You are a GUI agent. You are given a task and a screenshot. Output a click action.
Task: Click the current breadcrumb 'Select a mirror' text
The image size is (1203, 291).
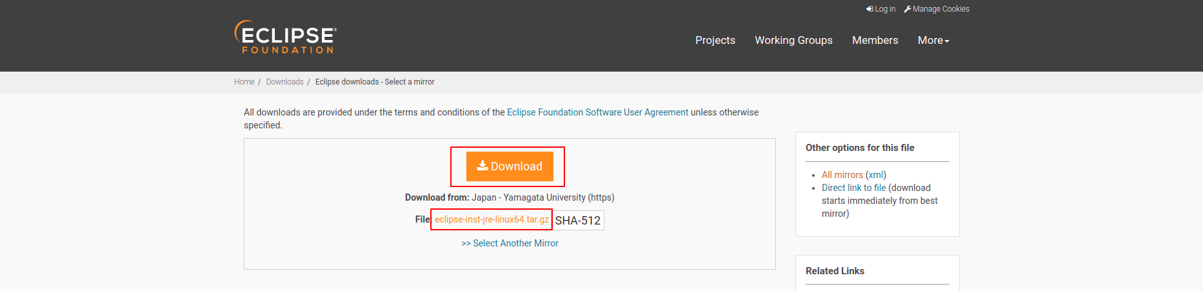click(x=375, y=82)
